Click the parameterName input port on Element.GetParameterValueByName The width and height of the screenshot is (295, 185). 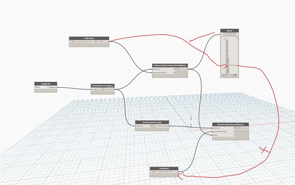pyautogui.click(x=152, y=73)
